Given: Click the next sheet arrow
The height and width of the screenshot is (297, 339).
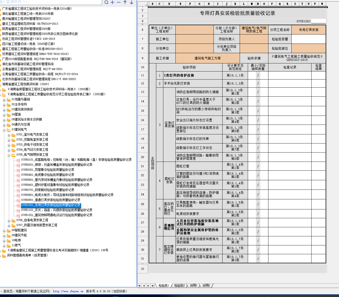Looking at the screenshot, I should coord(148,286).
